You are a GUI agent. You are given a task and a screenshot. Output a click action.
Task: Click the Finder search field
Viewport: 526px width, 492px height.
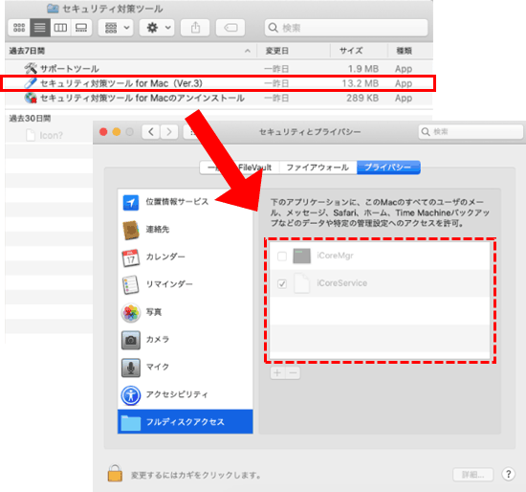point(346,28)
